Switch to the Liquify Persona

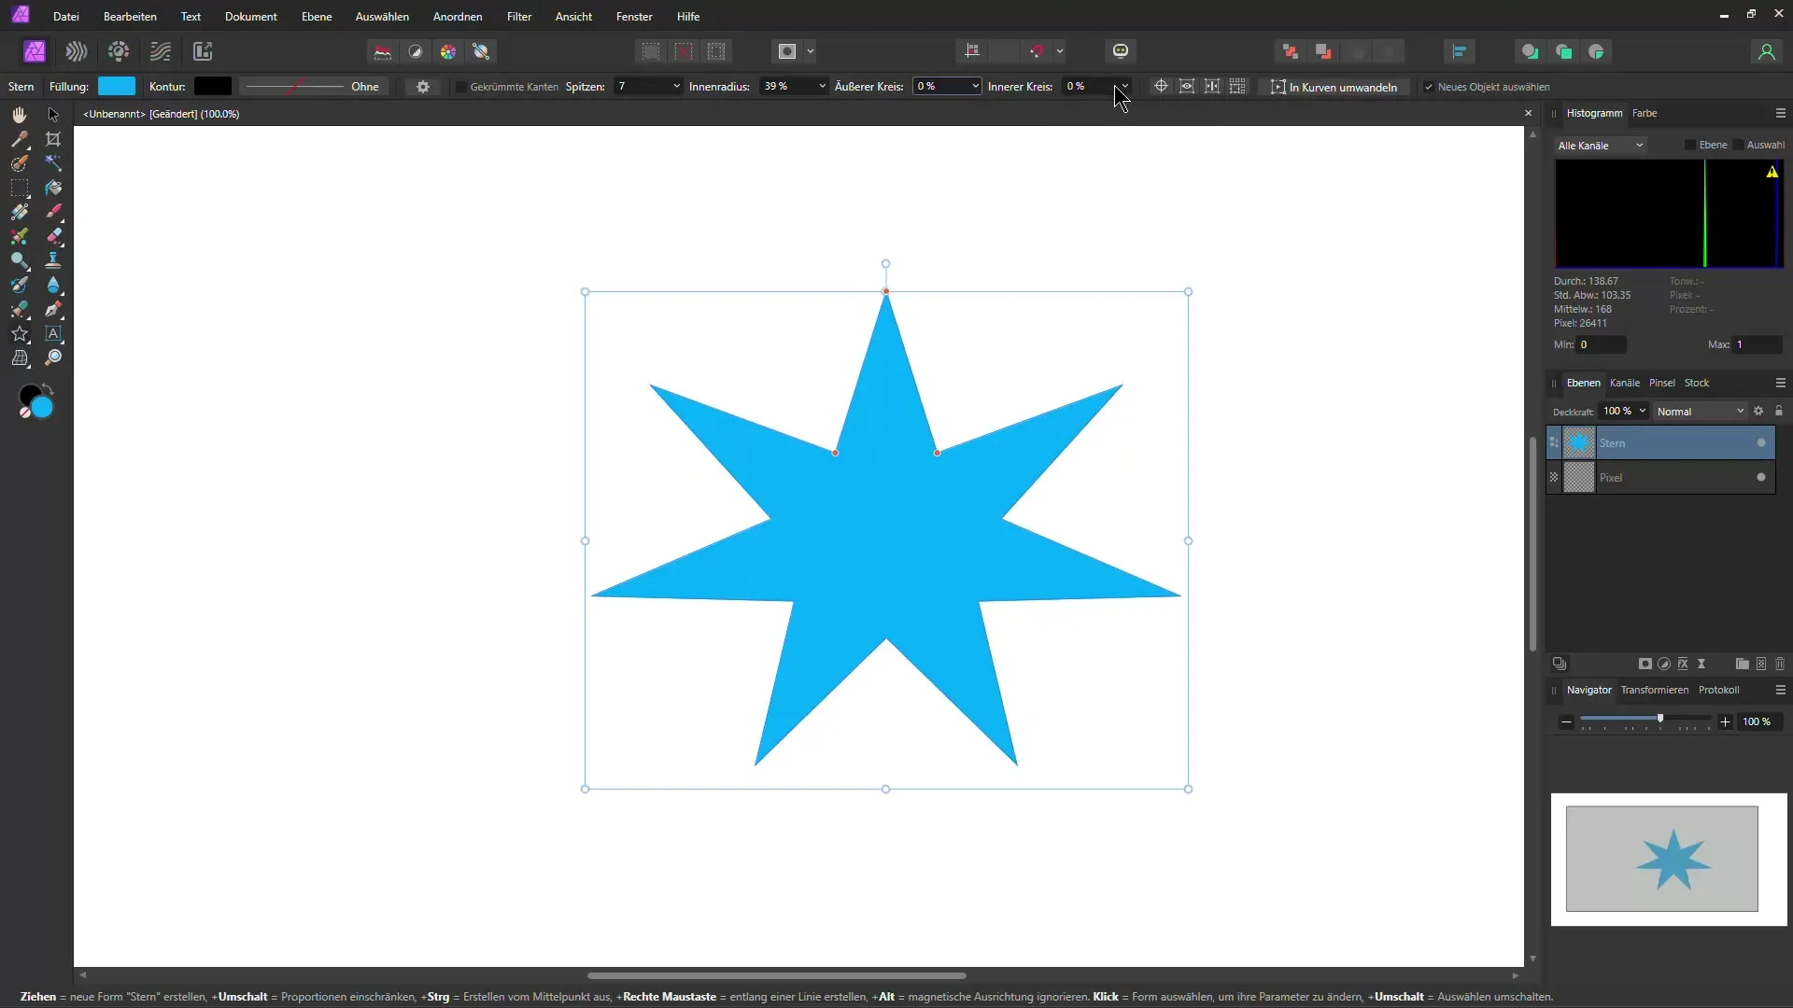tap(77, 51)
